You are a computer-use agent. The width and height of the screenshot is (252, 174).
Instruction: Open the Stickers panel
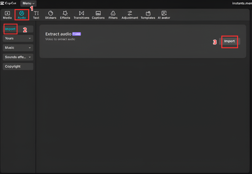pyautogui.click(x=51, y=15)
